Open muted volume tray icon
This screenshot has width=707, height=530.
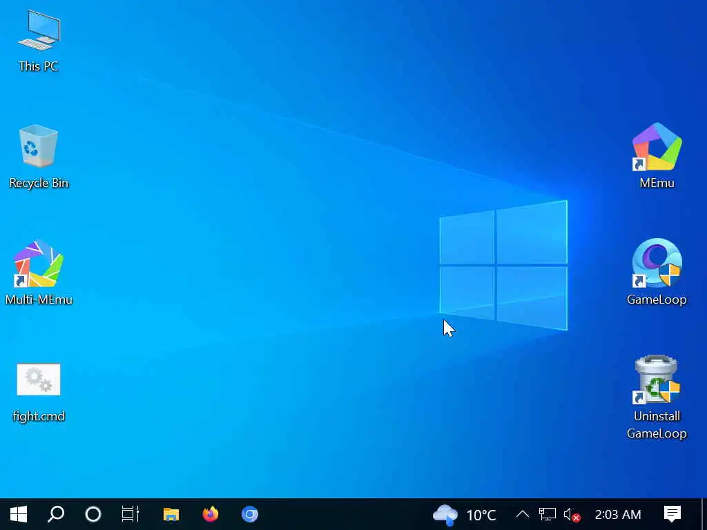click(572, 514)
